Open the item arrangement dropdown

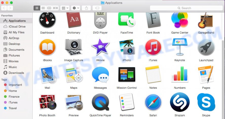[x=65, y=8]
